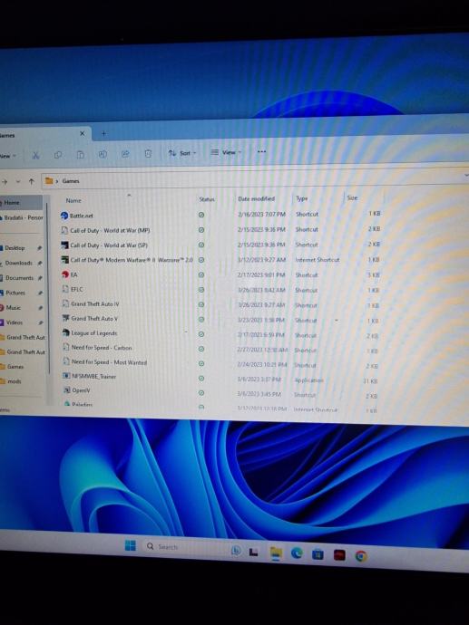Click date 2/16/2023 7:07 PM cell
Image resolution: width=469 pixels, height=625 pixels.
point(261,214)
